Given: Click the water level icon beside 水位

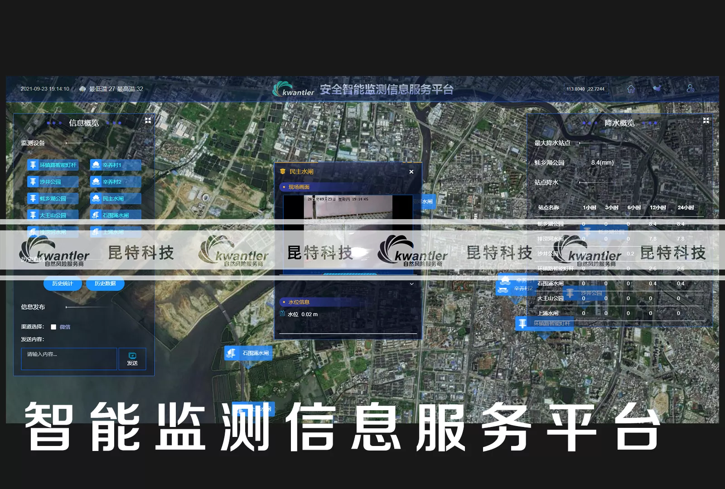Looking at the screenshot, I should (x=282, y=314).
